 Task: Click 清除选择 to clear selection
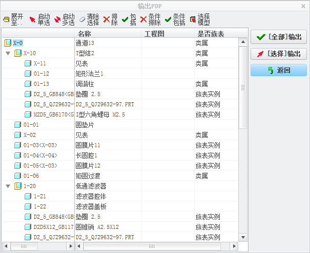[x=89, y=19]
